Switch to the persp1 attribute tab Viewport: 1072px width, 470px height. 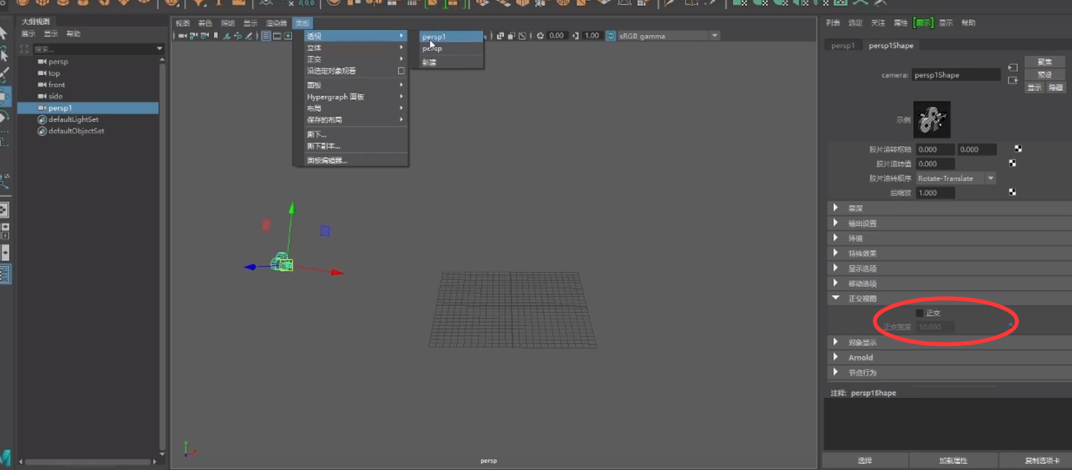842,45
